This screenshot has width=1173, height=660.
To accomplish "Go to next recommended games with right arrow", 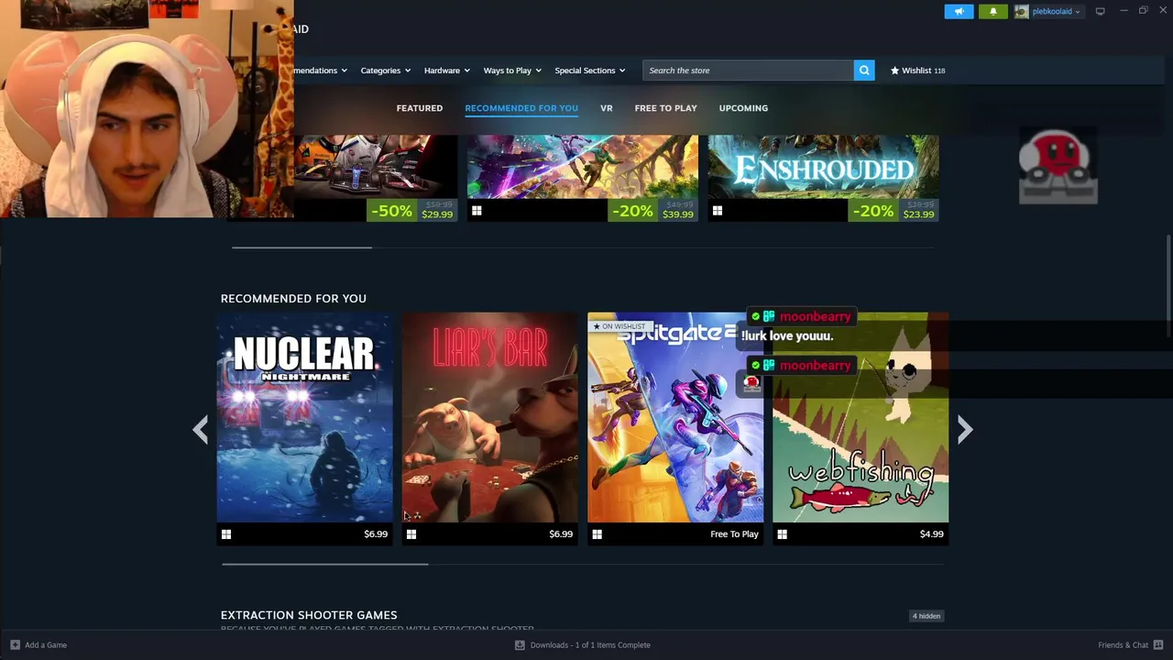I will 964,429.
